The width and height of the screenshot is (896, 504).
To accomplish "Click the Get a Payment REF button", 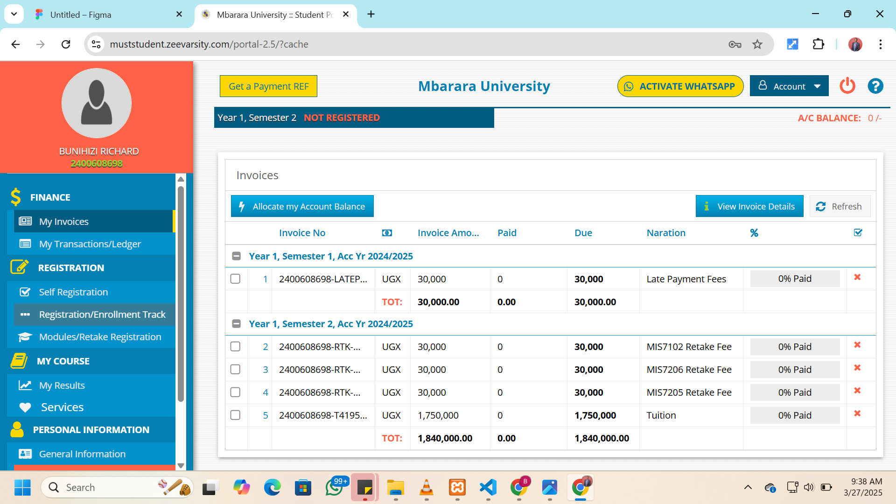I will click(268, 86).
